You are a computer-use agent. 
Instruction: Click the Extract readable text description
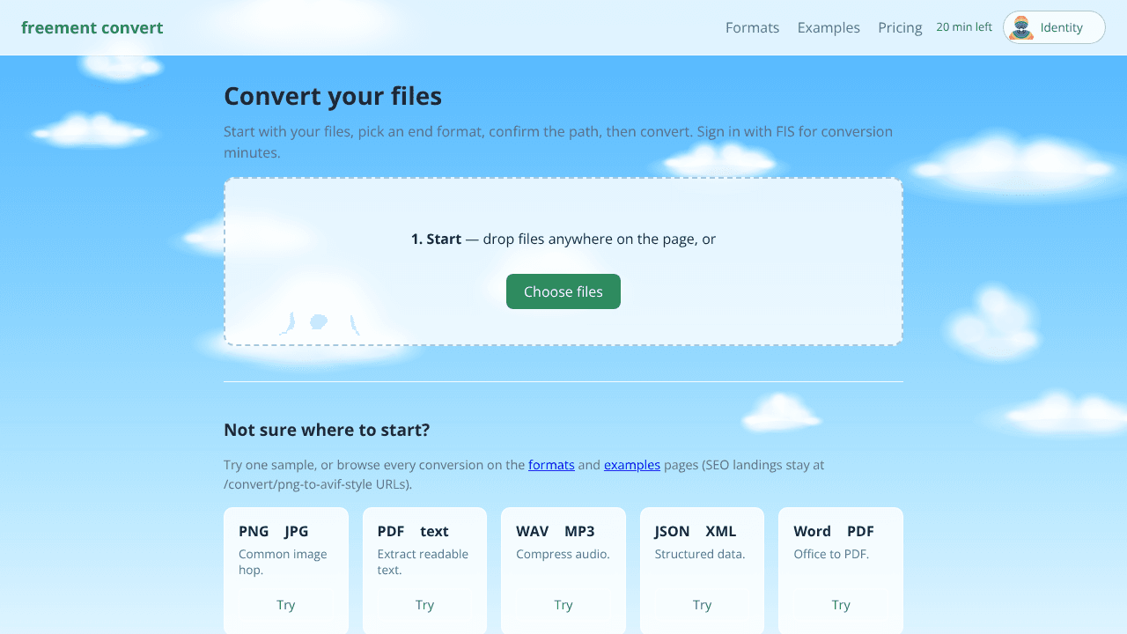pos(423,562)
